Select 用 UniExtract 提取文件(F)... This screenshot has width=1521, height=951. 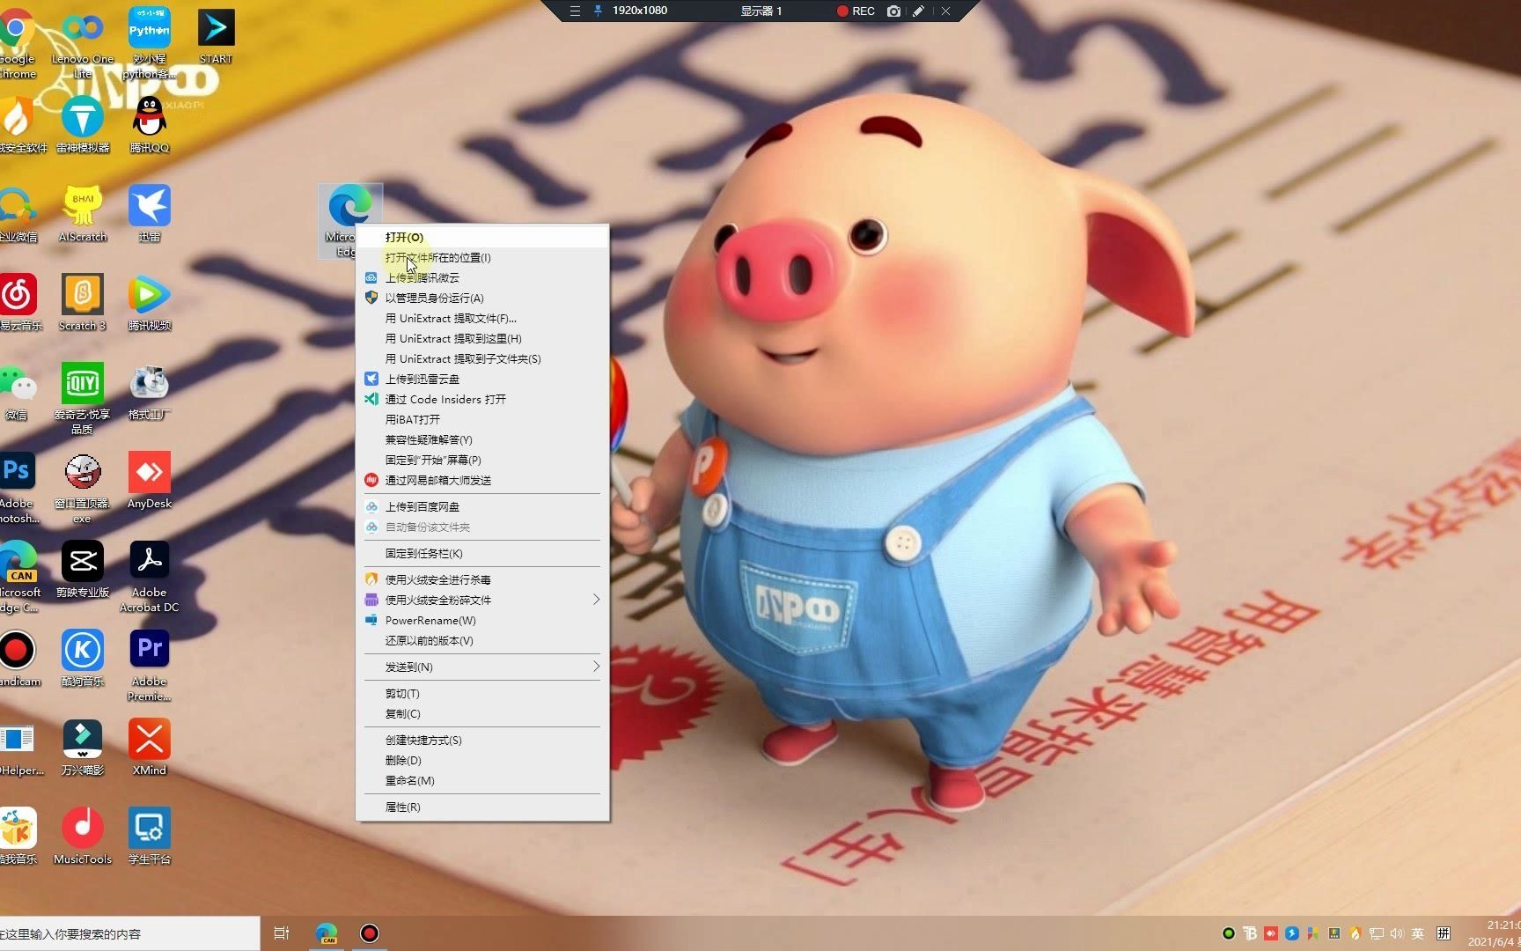click(x=481, y=318)
